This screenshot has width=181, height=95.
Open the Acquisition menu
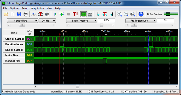pos(37,8)
